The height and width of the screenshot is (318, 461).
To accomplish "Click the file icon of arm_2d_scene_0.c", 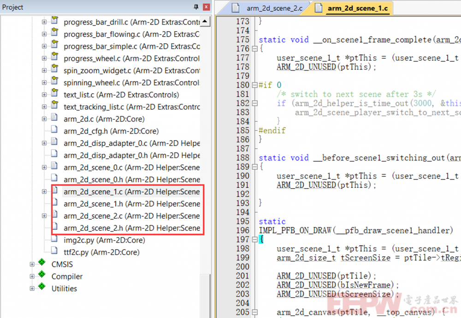I will click(x=54, y=166).
